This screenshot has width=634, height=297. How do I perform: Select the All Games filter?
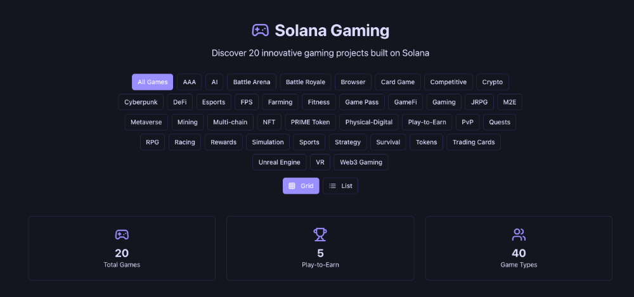[152, 82]
